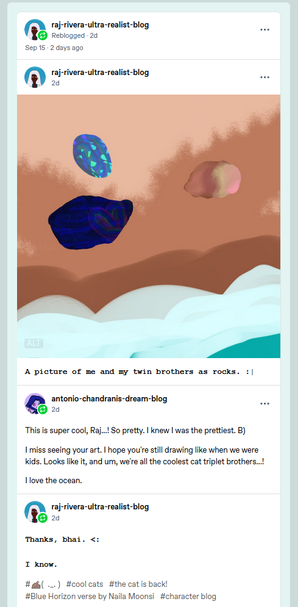Open the #cool cats tag
The image size is (298, 607).
[x=85, y=584]
